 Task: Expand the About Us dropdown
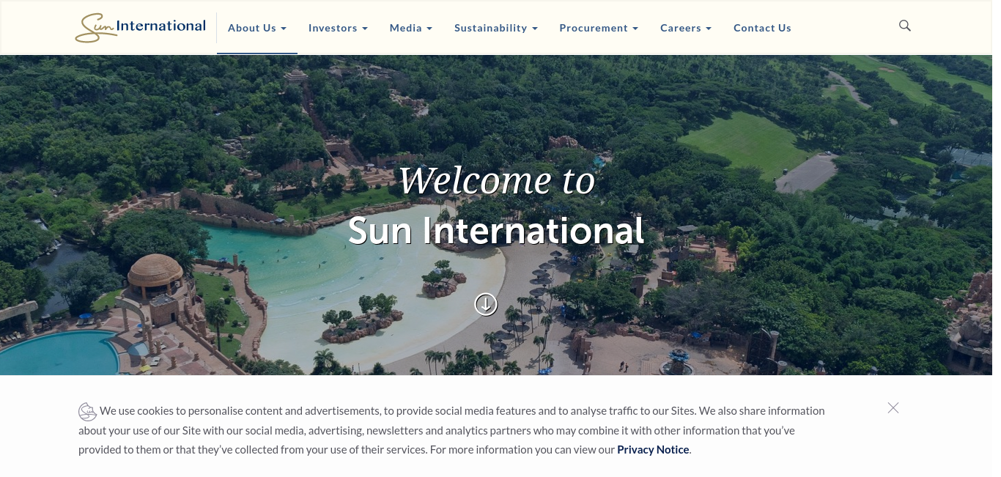[257, 28]
